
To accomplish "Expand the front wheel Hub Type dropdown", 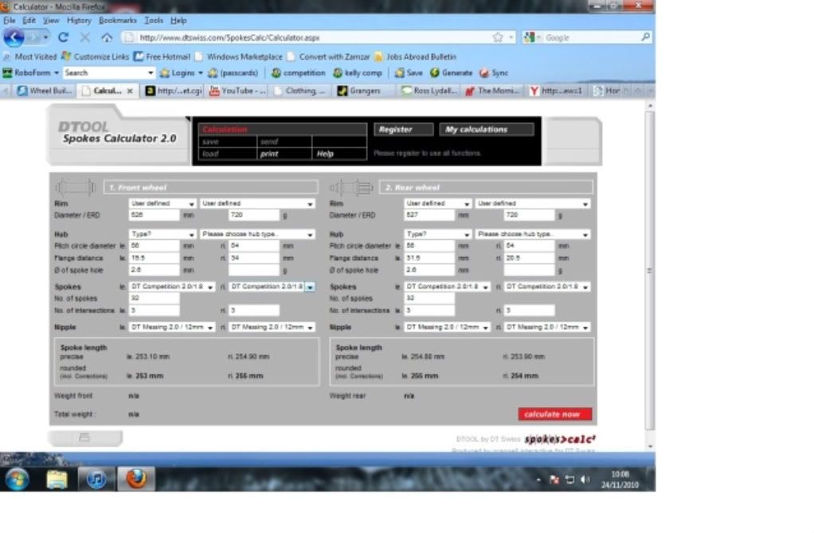I will click(162, 235).
